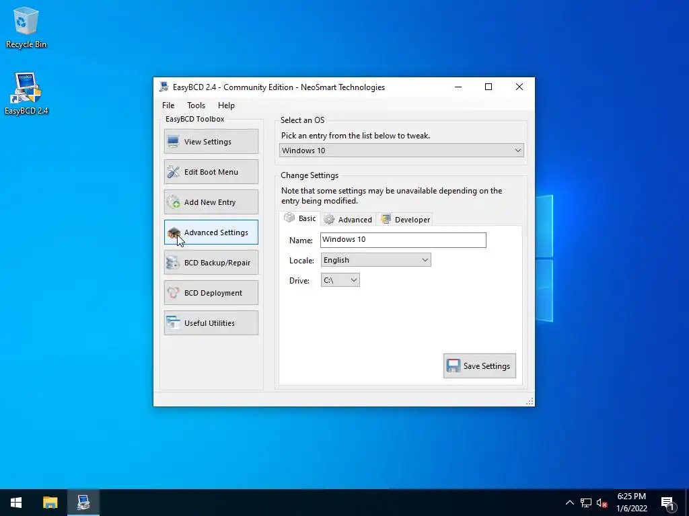Click the EasyBCD taskbar icon
689x516 pixels.
coord(83,503)
